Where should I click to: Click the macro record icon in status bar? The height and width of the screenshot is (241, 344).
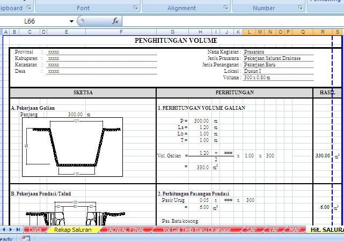pyautogui.click(x=26, y=238)
